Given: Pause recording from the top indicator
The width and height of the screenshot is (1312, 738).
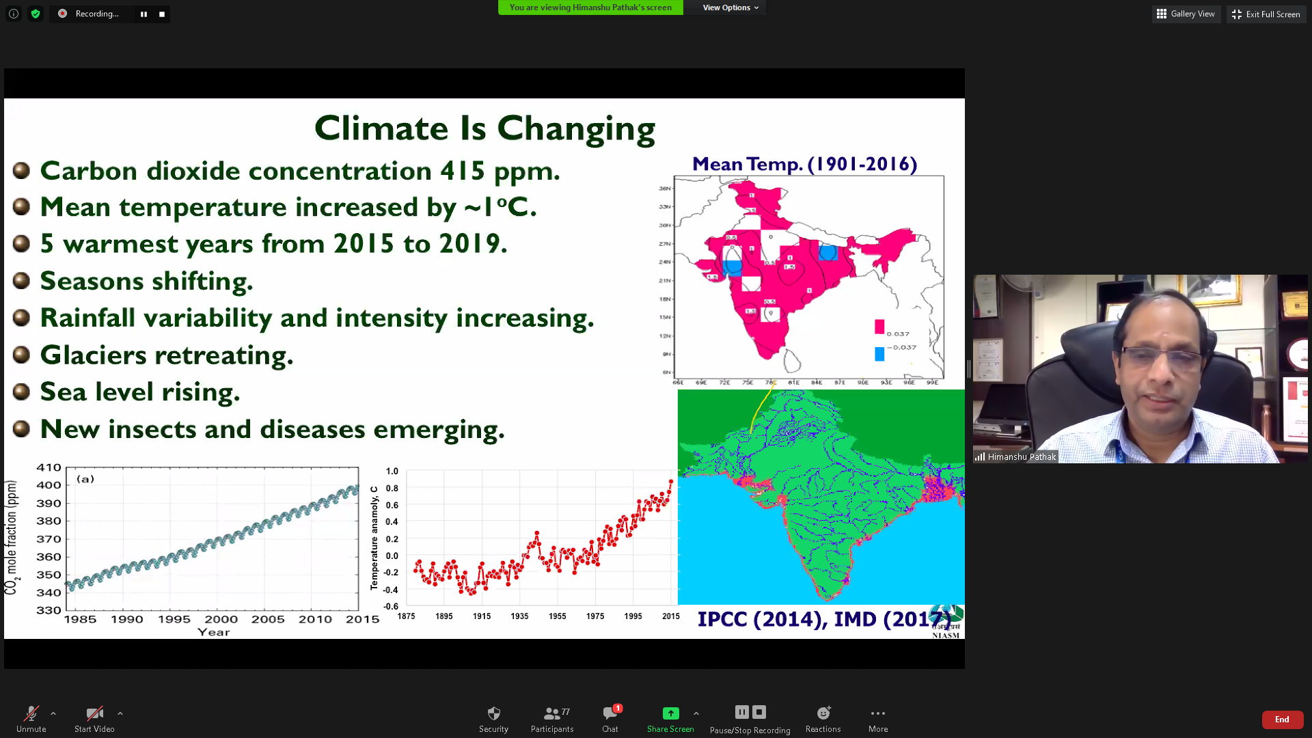Looking at the screenshot, I should 143,14.
